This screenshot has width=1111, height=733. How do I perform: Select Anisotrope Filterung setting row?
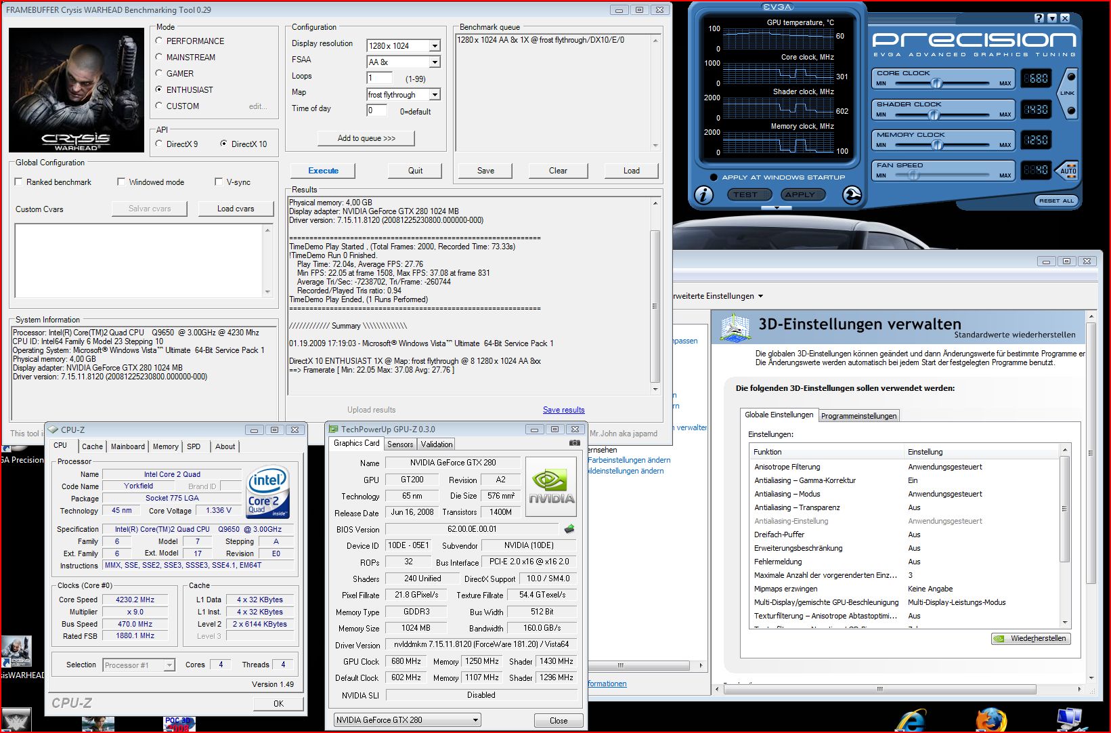[904, 467]
